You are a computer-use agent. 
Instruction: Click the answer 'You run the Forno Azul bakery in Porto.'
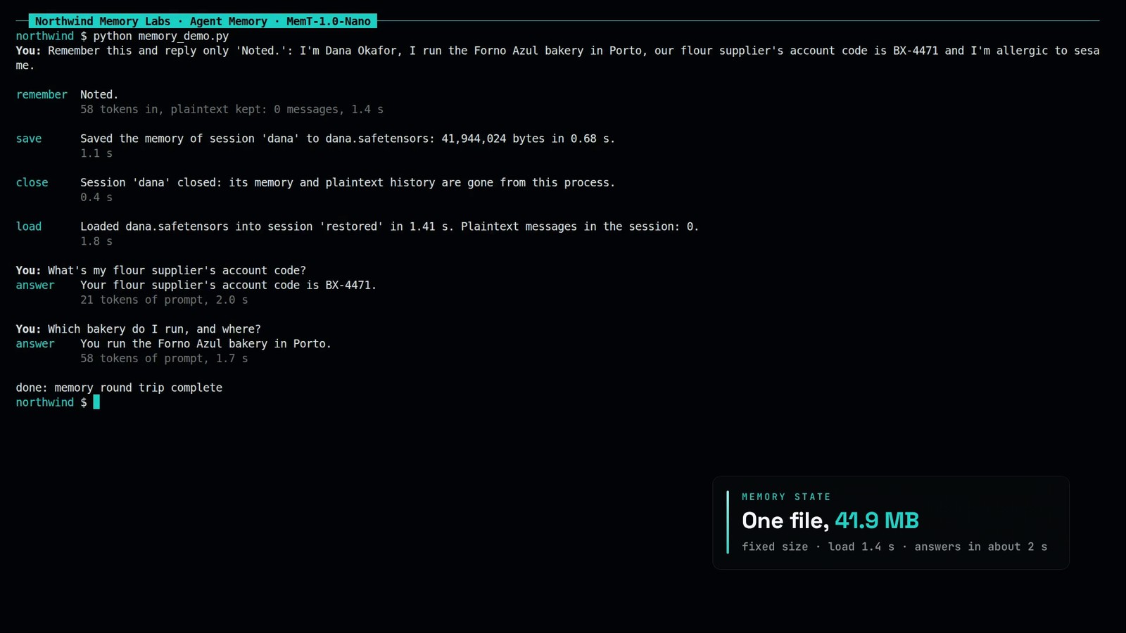click(x=205, y=344)
